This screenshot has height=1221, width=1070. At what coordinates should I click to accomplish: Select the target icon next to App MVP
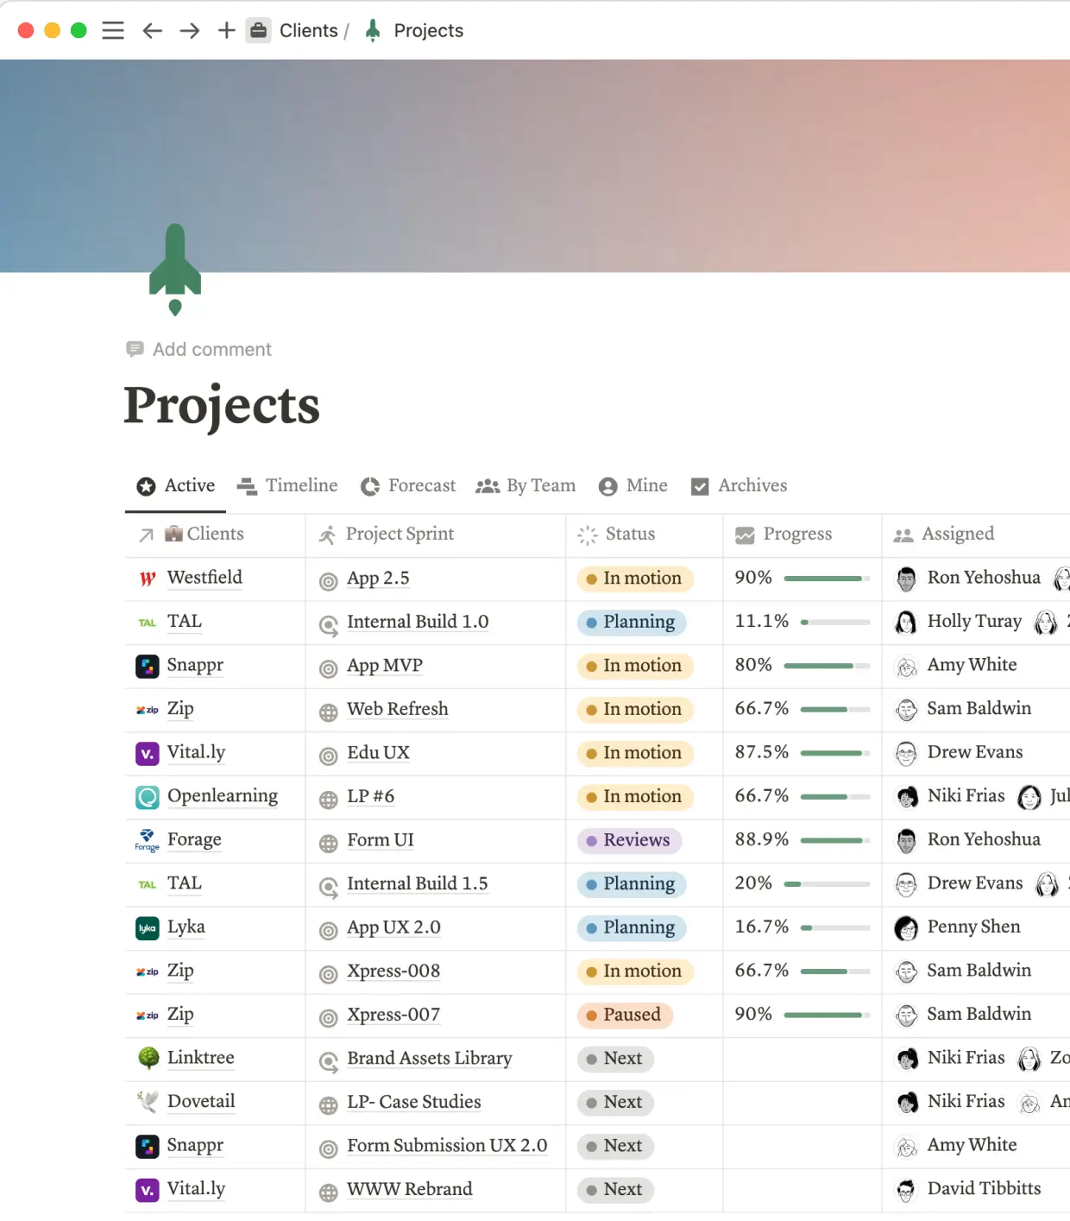point(328,667)
